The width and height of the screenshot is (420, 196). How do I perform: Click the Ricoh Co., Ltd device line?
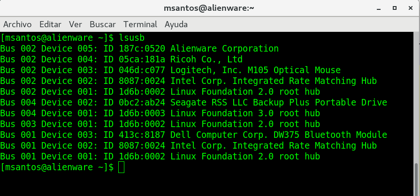(x=121, y=60)
